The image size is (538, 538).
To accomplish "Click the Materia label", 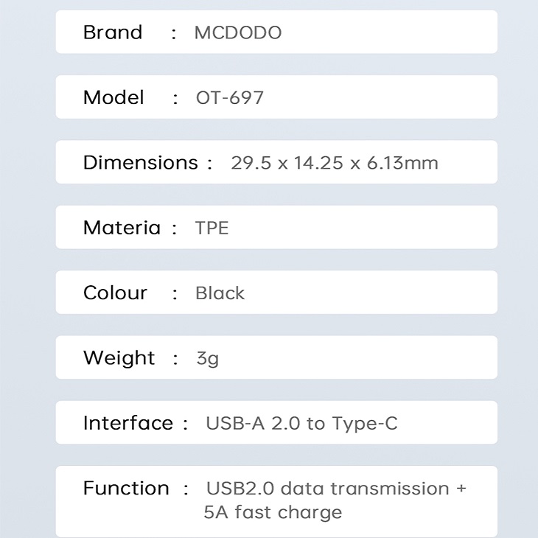I will [122, 228].
